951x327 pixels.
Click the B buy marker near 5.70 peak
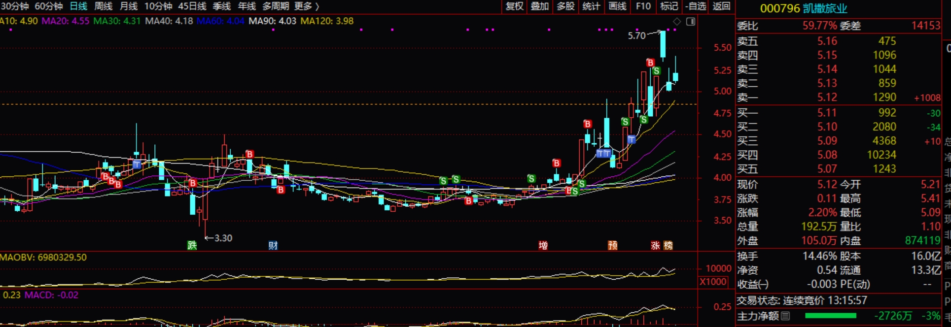tap(650, 63)
